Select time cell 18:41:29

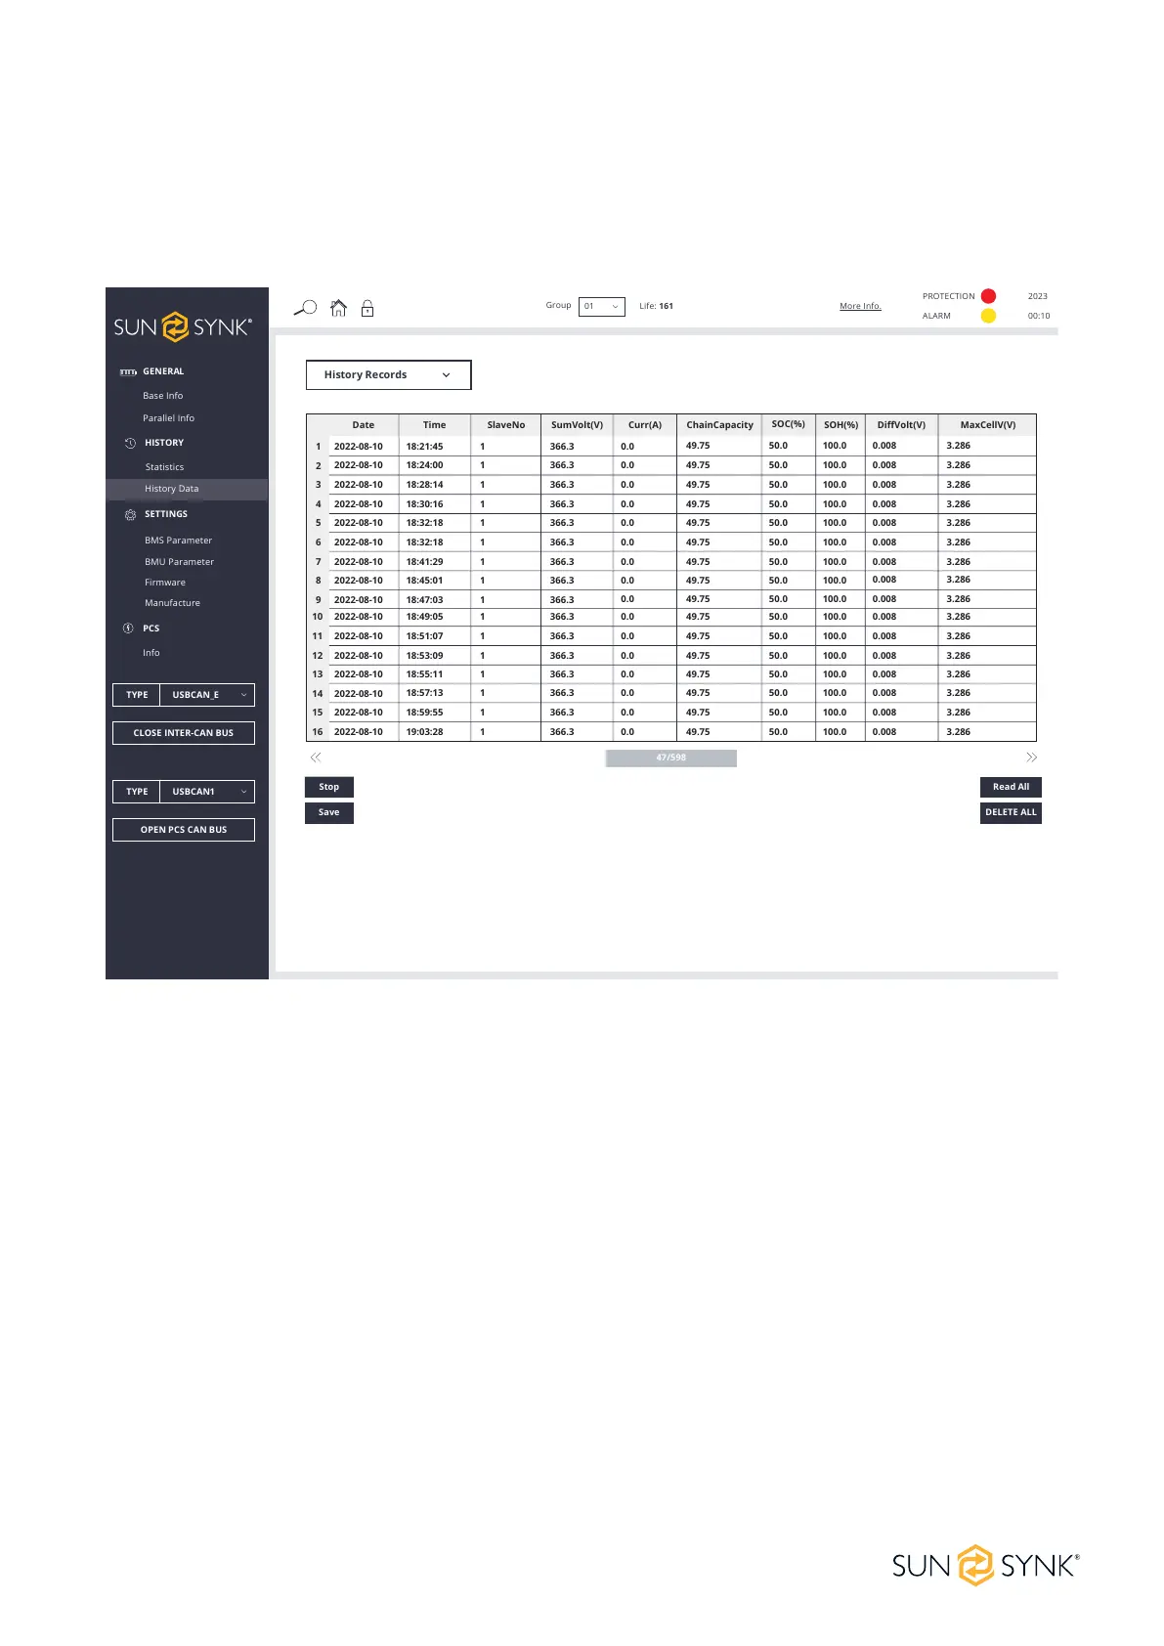pyautogui.click(x=434, y=562)
